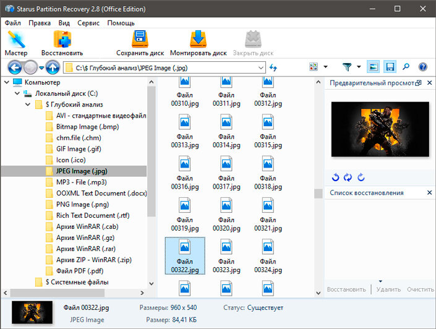
Task: Open view mode dropdown arrow
Action: point(326,67)
